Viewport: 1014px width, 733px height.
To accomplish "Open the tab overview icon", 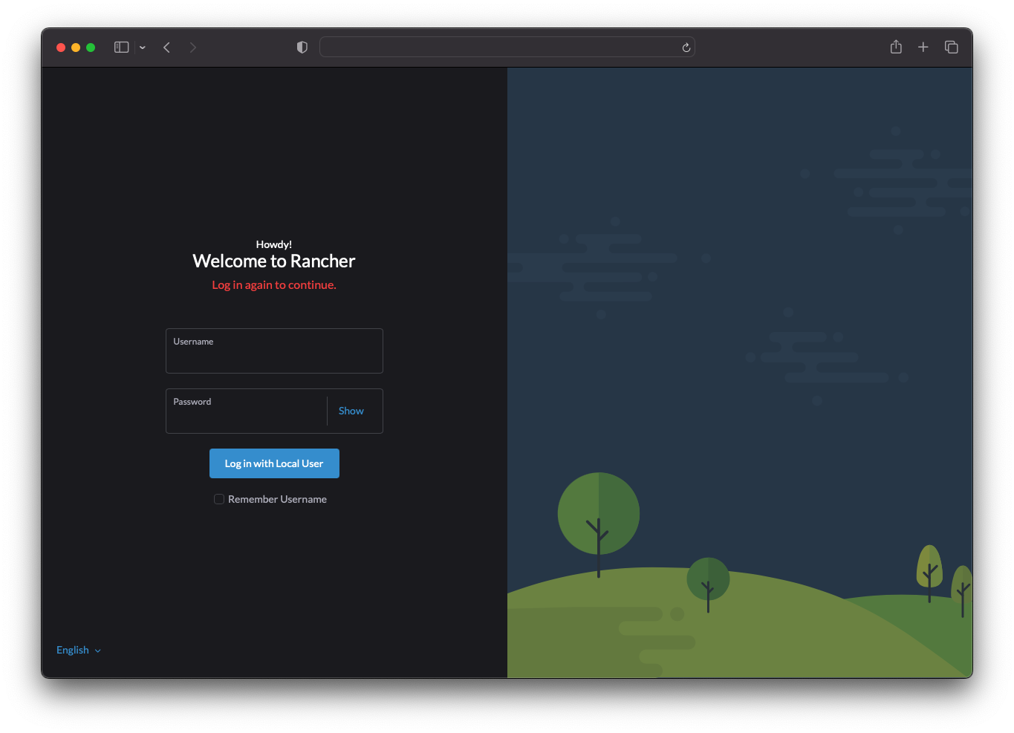I will 951,47.
